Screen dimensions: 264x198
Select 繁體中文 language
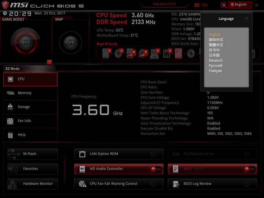[216, 45]
